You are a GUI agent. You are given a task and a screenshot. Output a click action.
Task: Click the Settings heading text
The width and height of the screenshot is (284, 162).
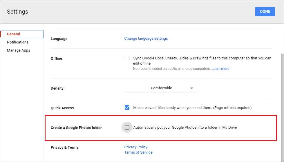(18, 12)
